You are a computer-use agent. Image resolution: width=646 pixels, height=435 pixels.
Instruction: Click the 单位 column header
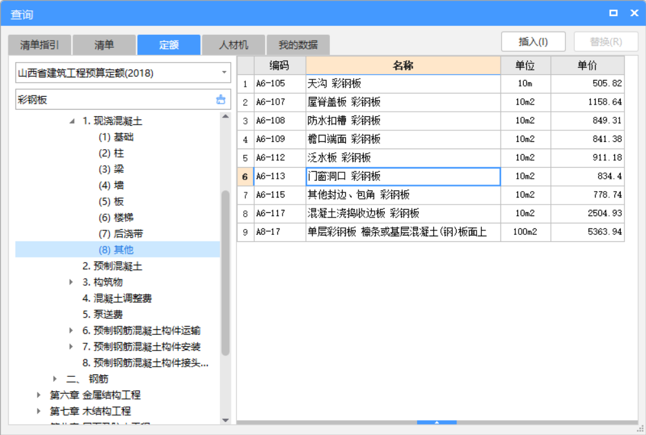[x=526, y=65]
